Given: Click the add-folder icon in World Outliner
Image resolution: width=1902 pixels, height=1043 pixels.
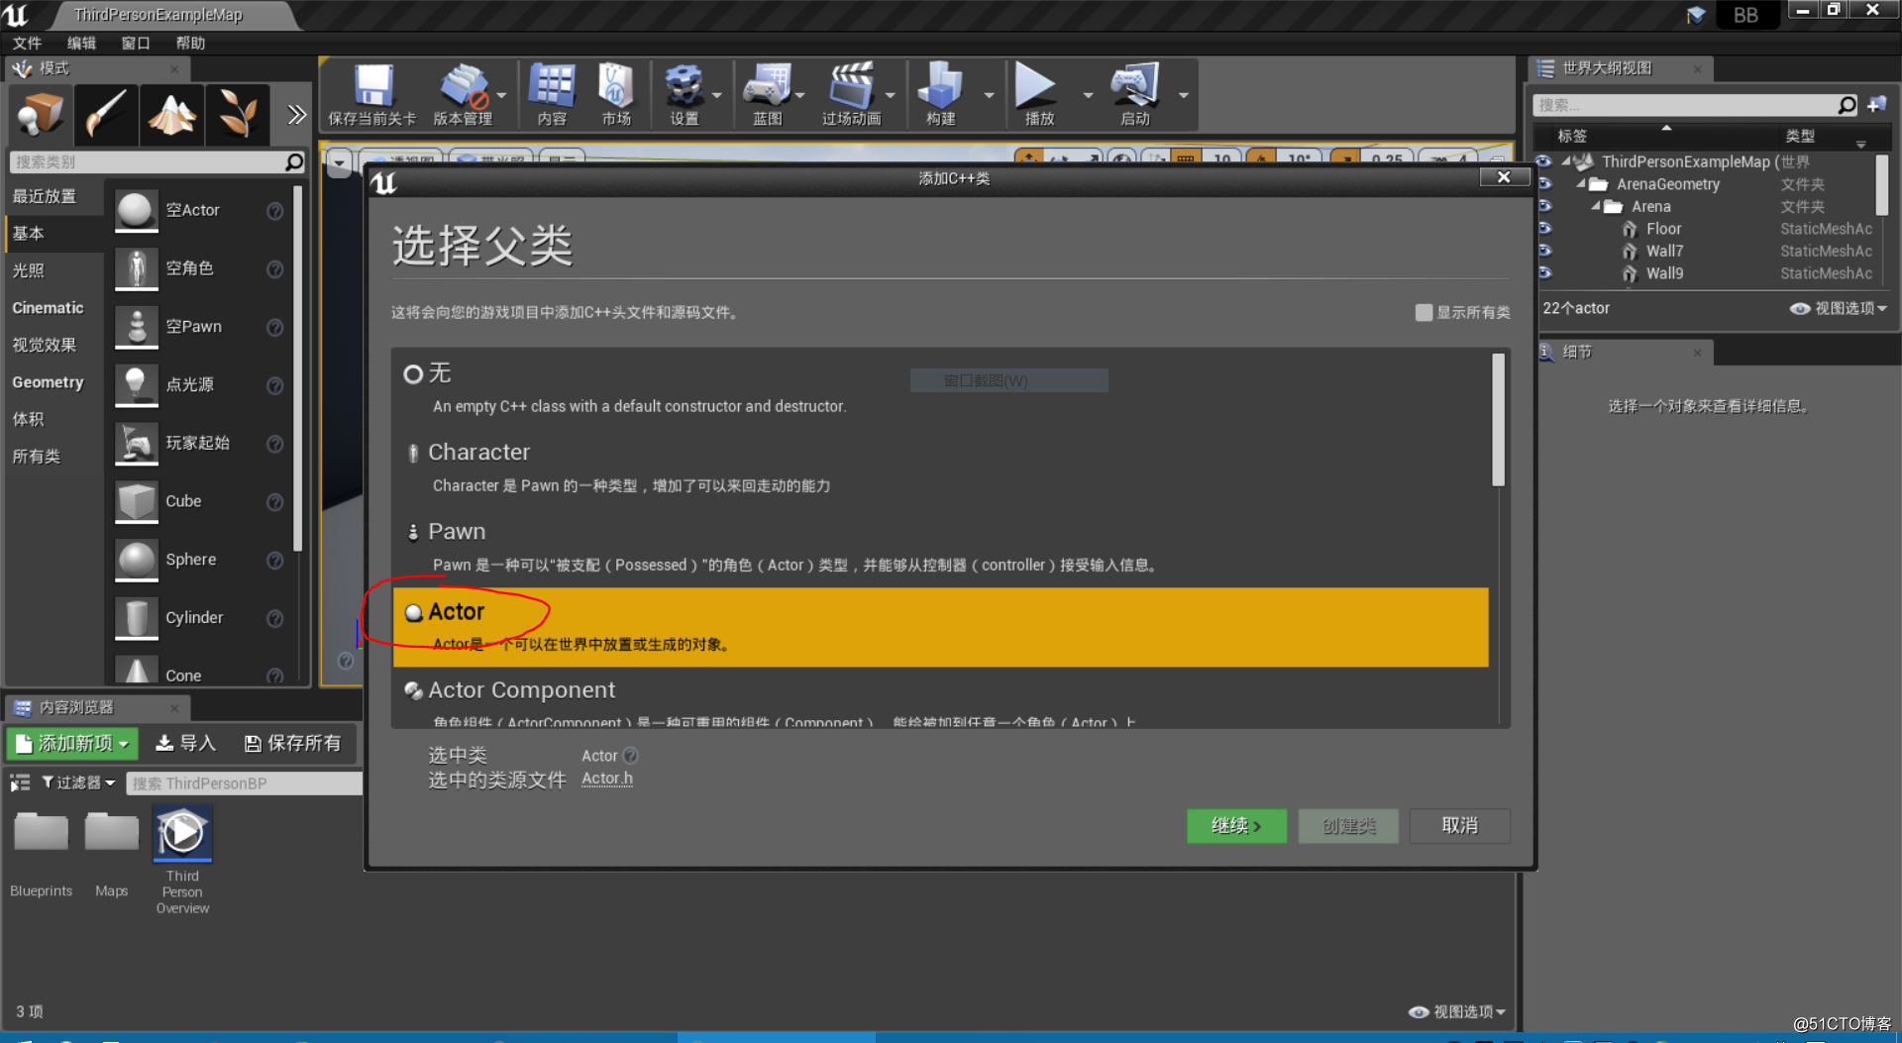Looking at the screenshot, I should pos(1876,105).
